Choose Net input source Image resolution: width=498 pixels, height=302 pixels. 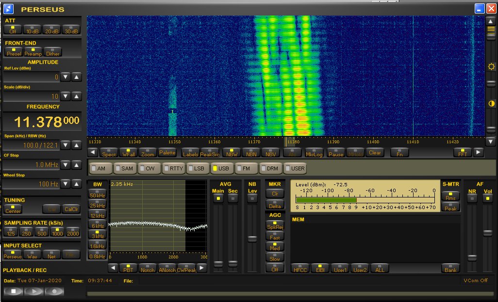pyautogui.click(x=51, y=255)
